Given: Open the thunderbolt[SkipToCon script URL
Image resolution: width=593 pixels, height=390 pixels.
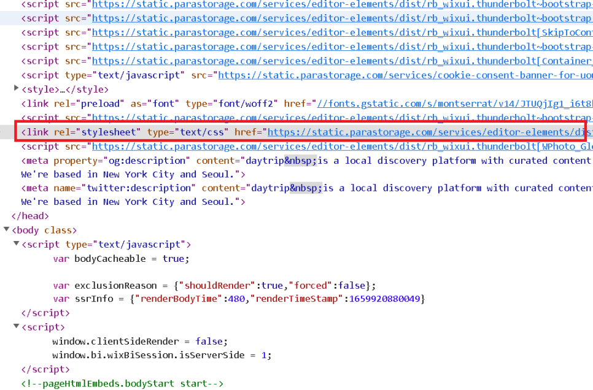Looking at the screenshot, I should (x=343, y=33).
